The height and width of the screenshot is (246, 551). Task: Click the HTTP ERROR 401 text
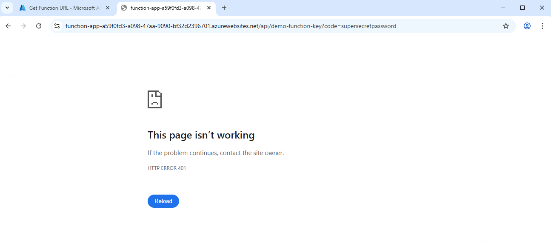167,168
